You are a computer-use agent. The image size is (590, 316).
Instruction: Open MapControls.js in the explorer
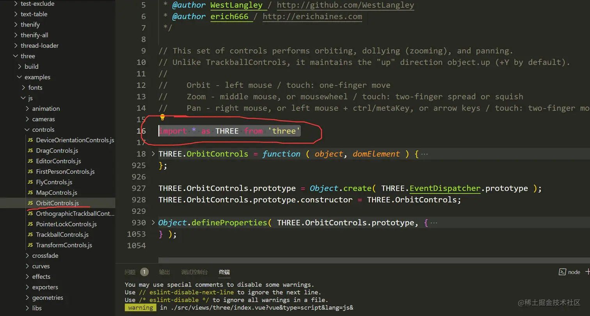(x=57, y=193)
